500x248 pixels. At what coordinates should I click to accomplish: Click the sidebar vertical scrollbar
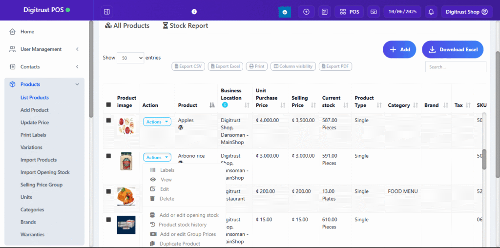(x=91, y=68)
